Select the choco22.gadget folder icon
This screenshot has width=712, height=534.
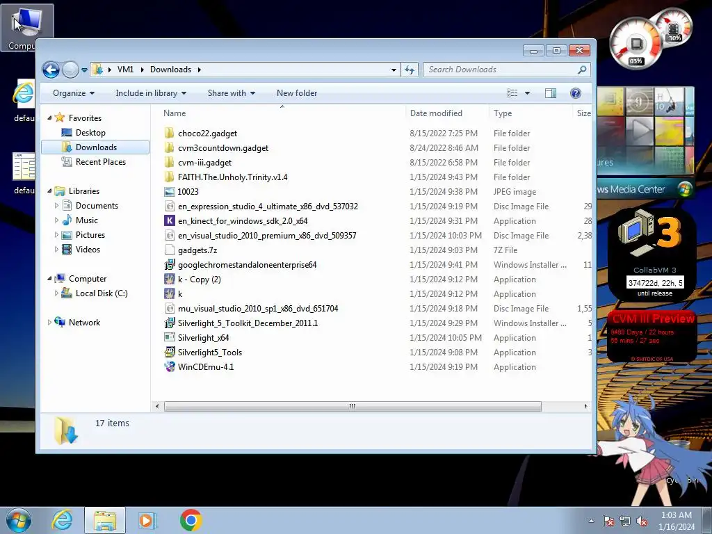click(x=169, y=133)
